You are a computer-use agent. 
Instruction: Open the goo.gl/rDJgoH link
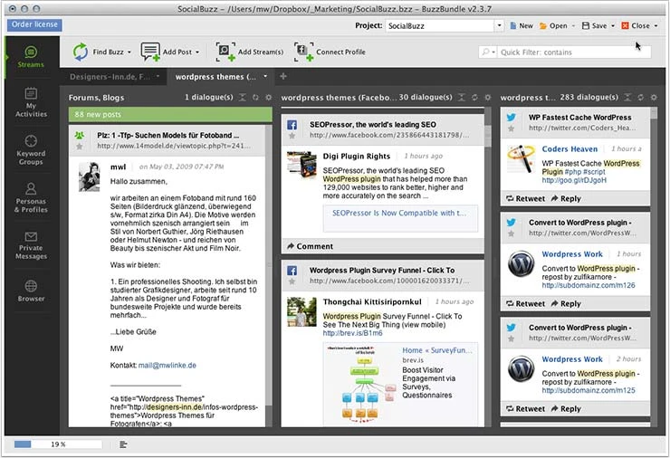(x=574, y=180)
